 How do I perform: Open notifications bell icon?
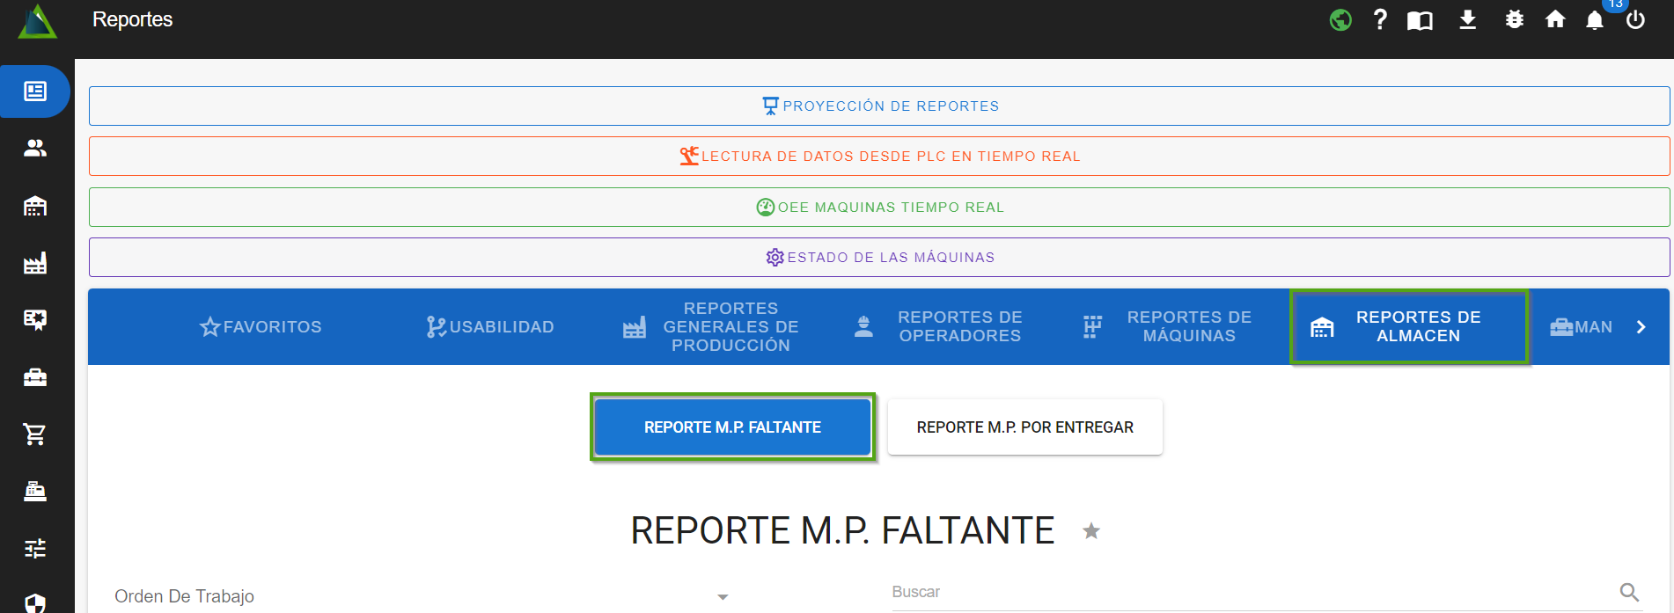1594,20
